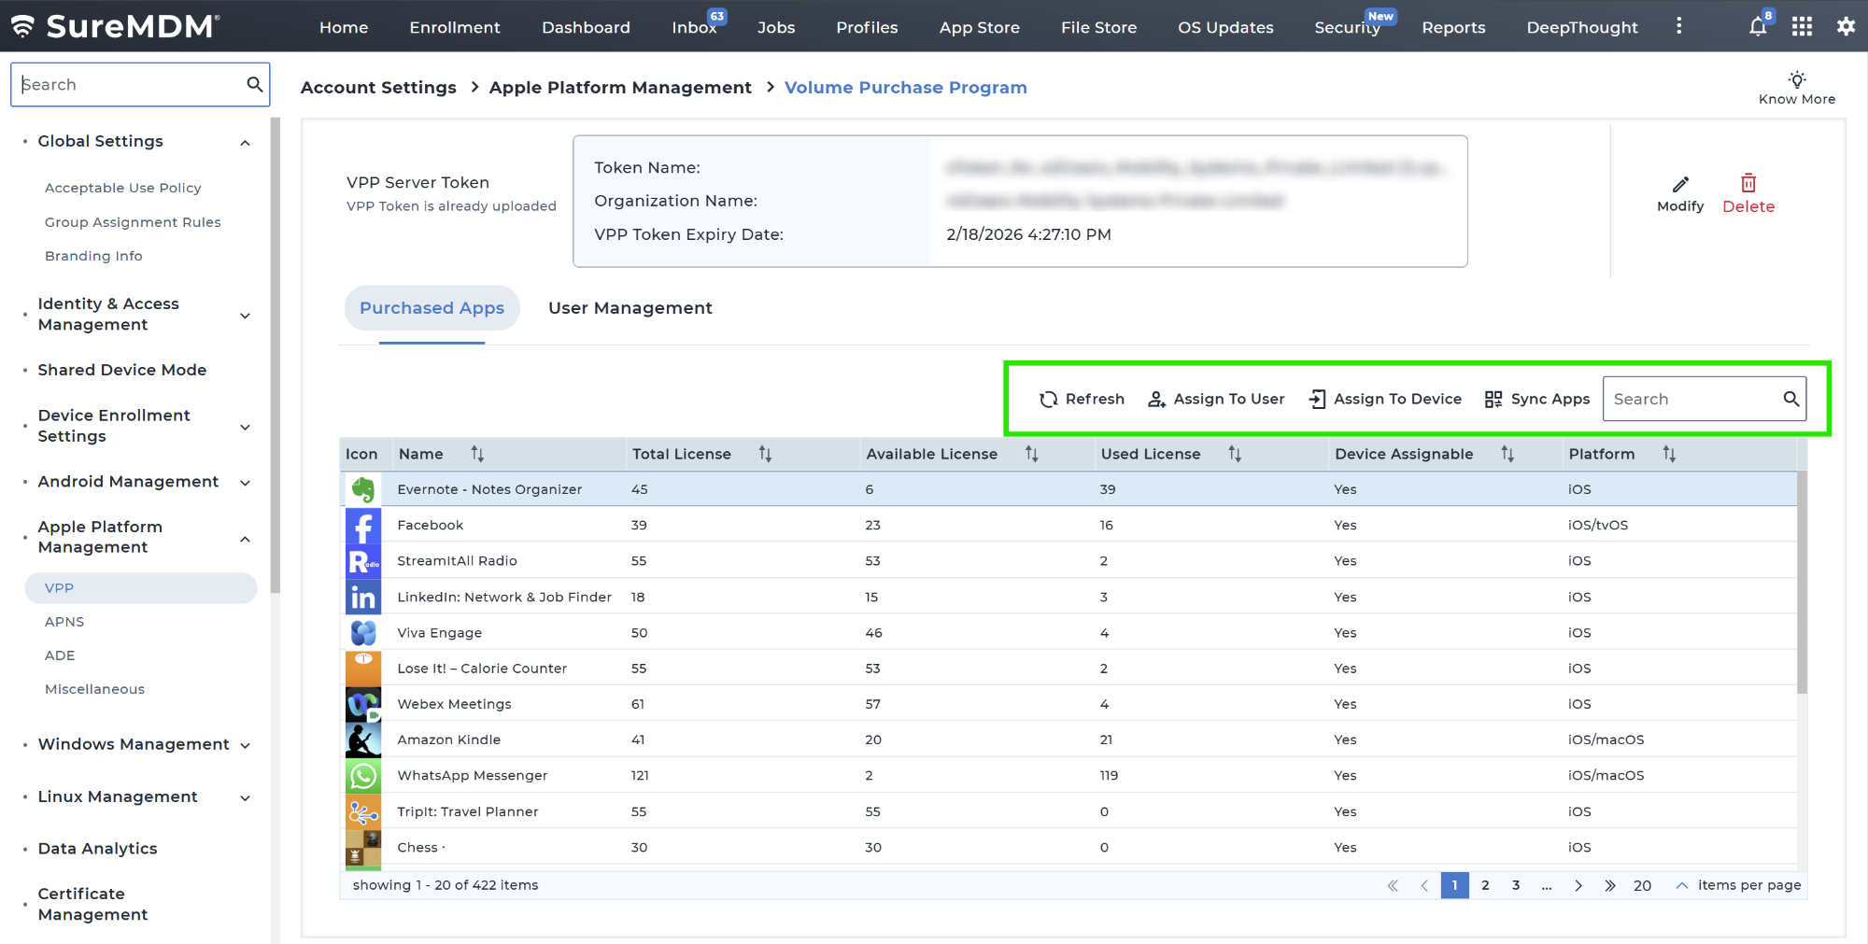Go to page 2
1868x944 pixels.
(1485, 885)
